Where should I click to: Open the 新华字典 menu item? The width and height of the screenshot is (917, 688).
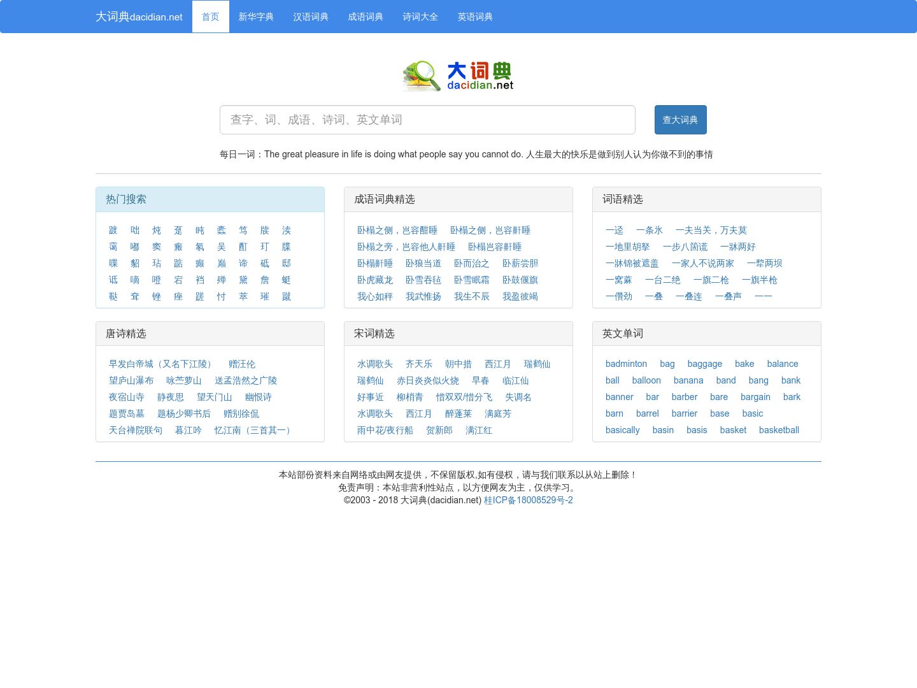click(256, 17)
